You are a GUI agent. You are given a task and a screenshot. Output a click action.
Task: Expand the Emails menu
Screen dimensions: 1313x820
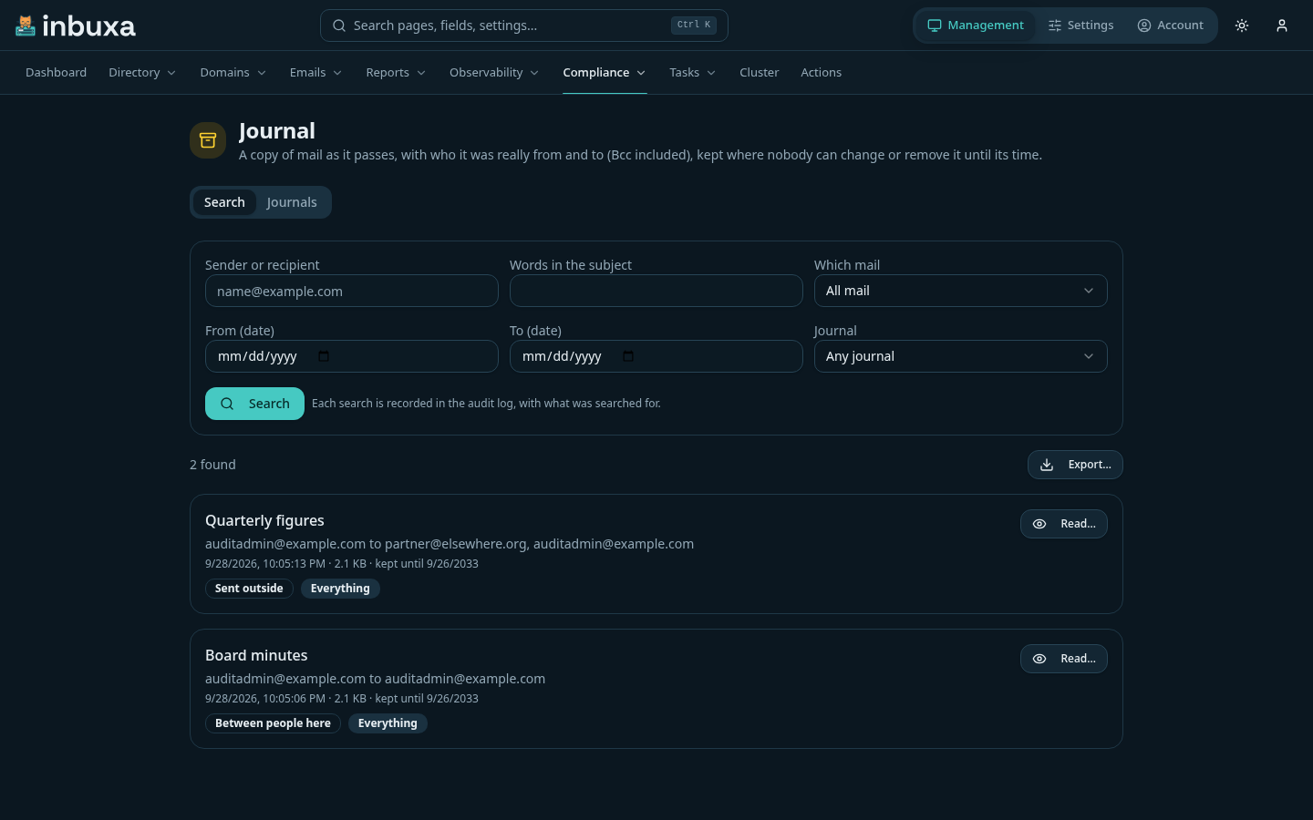(315, 73)
